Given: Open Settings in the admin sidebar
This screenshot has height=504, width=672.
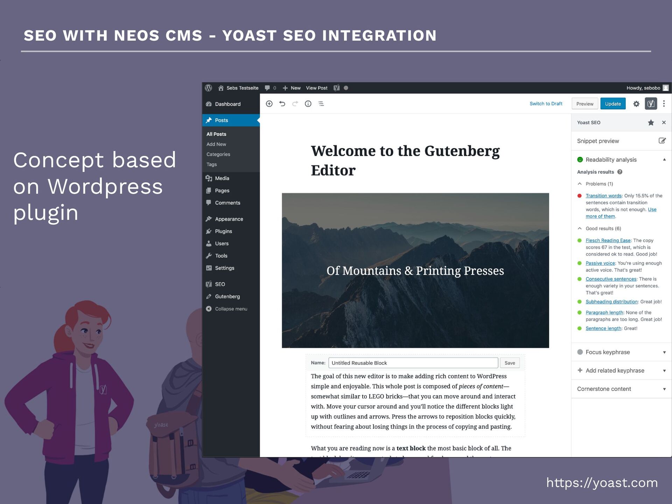Looking at the screenshot, I should 231,268.
